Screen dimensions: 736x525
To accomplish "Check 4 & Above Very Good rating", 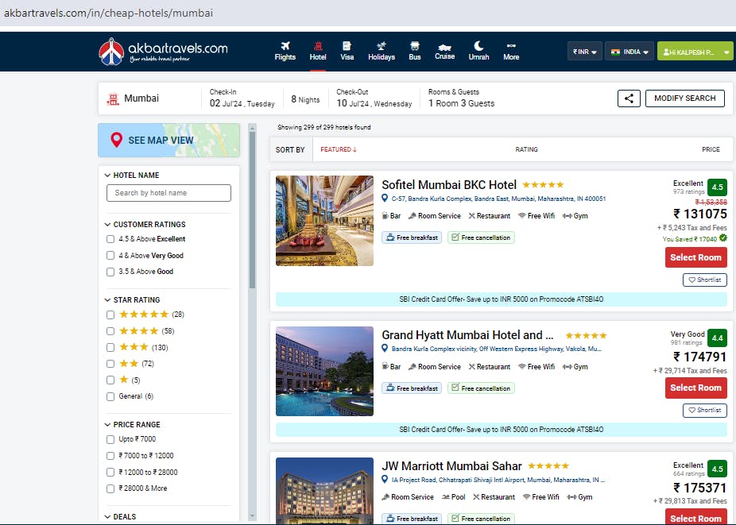I will pos(110,256).
